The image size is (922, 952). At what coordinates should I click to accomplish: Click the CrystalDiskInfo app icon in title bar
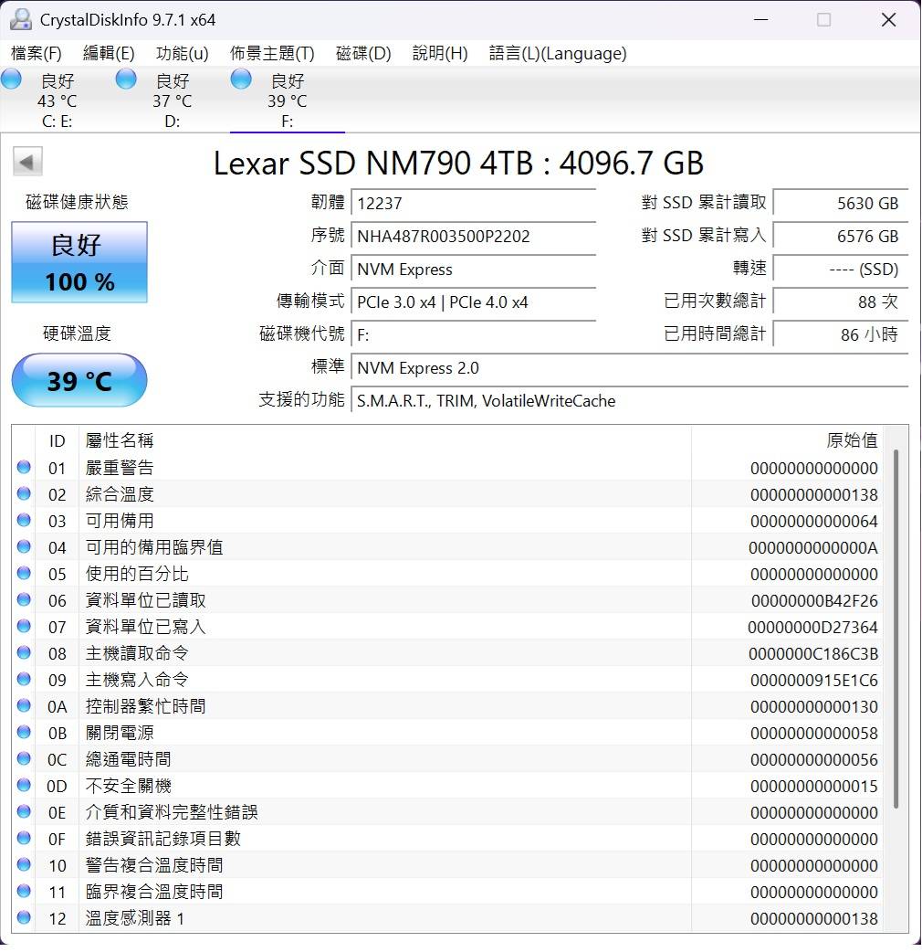point(20,19)
